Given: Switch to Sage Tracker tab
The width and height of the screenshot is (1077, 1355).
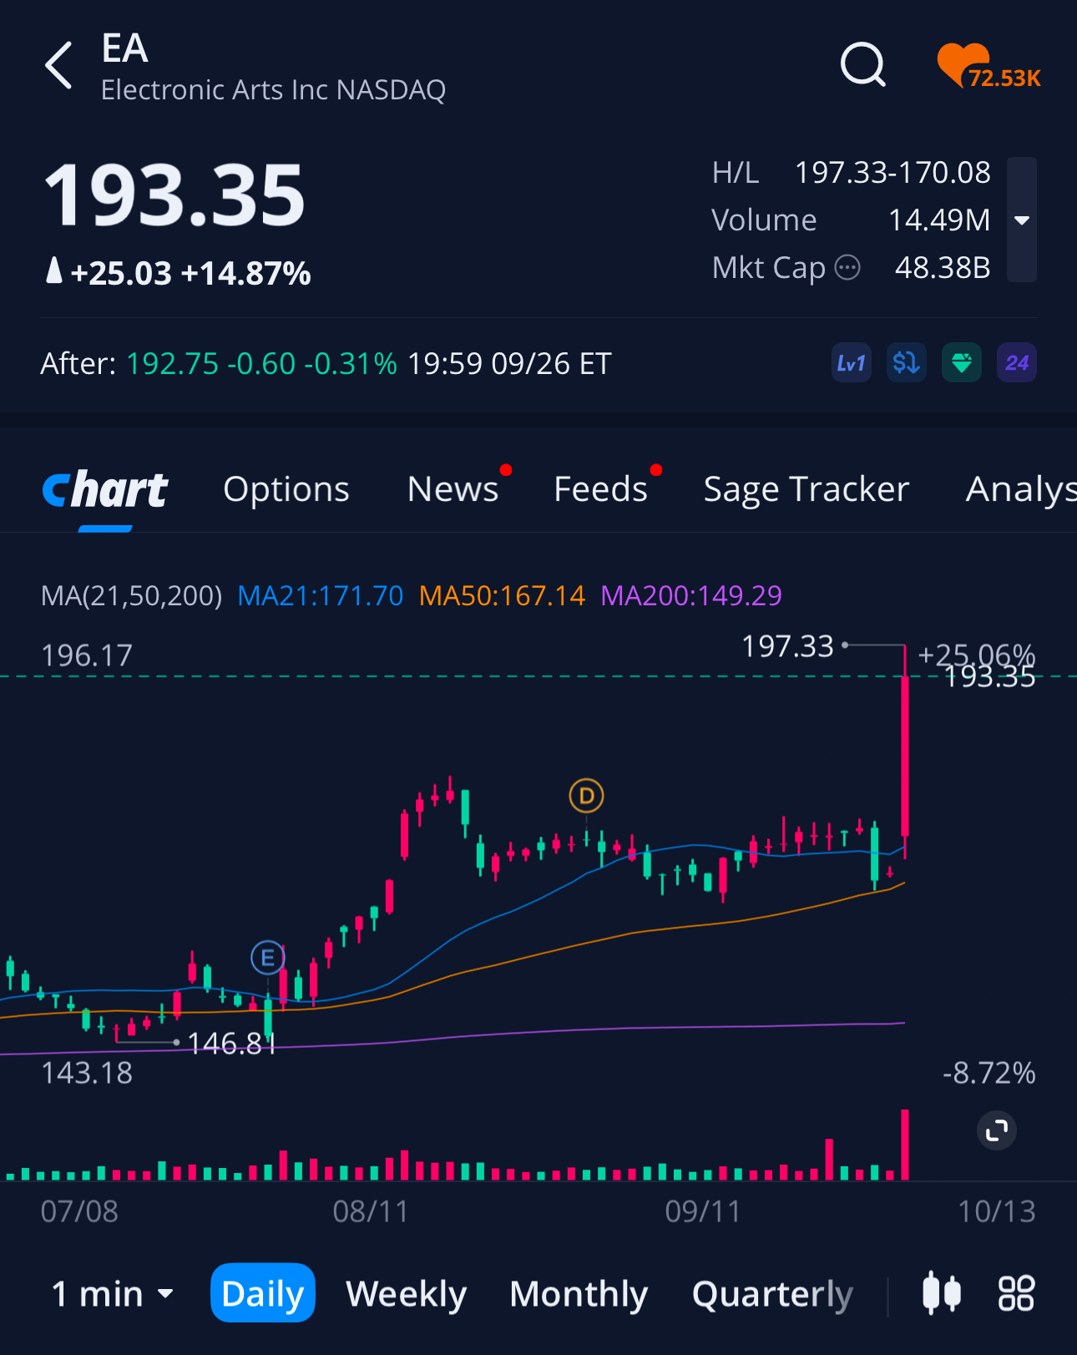Looking at the screenshot, I should pyautogui.click(x=806, y=489).
